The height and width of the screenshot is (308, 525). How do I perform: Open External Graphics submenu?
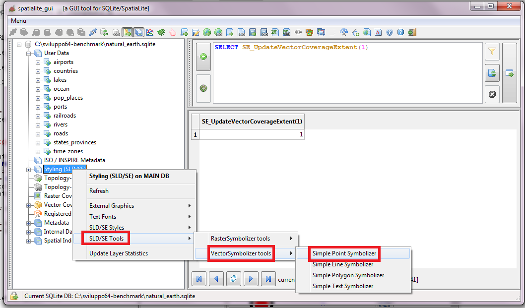pyautogui.click(x=134, y=205)
